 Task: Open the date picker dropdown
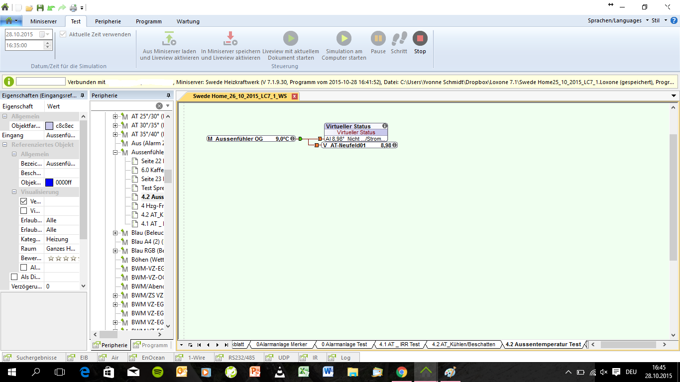45,34
